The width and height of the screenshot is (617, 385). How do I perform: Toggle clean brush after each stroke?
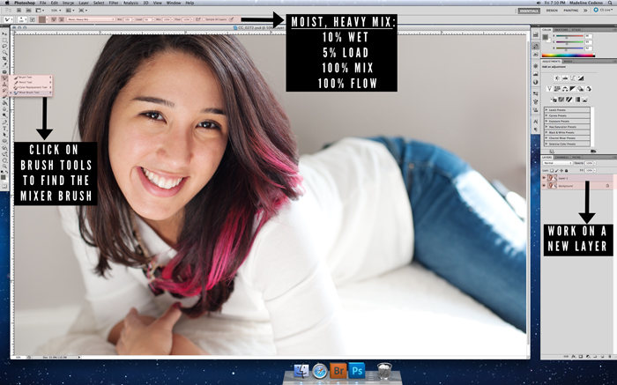62,19
